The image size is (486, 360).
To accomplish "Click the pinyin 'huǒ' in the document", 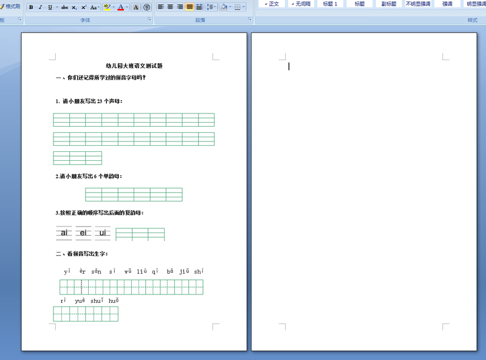I will coord(114,301).
